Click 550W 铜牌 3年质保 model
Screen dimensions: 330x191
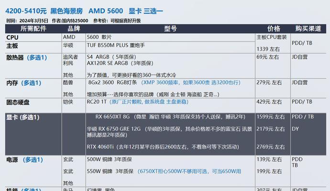coord(110,171)
